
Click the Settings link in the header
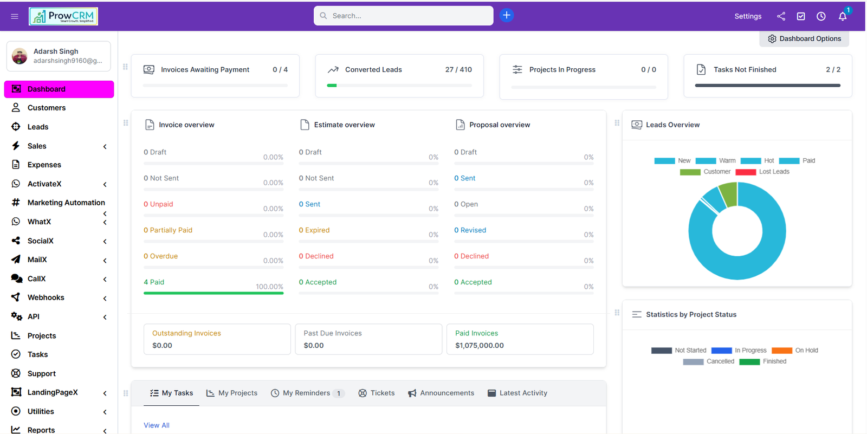pyautogui.click(x=748, y=16)
